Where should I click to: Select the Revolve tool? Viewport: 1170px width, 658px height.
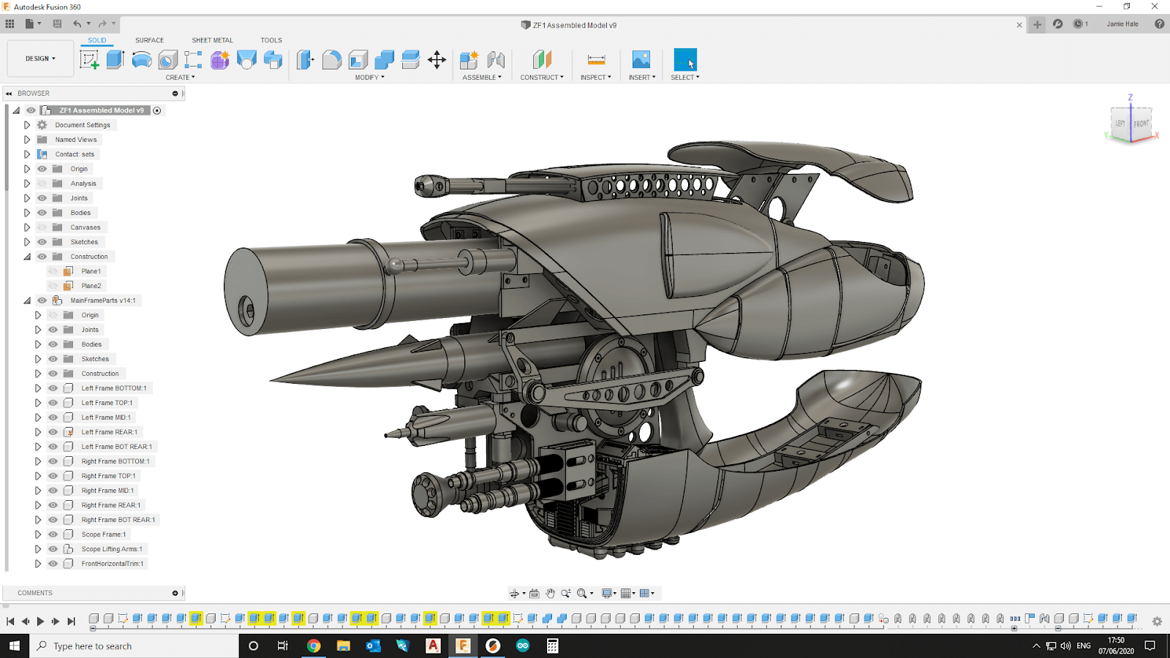[x=142, y=59]
